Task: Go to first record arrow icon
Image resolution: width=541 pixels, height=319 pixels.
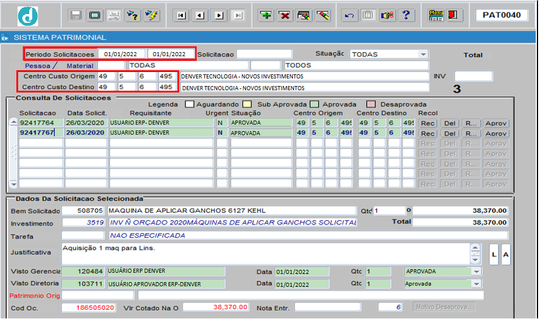Action: click(x=181, y=15)
